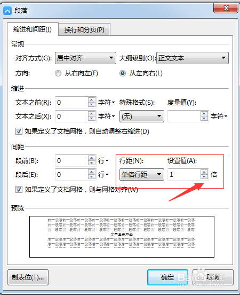Open the 特殊格式(S) special format dropdown
Viewport: 240px width, 295px height.
point(142,117)
